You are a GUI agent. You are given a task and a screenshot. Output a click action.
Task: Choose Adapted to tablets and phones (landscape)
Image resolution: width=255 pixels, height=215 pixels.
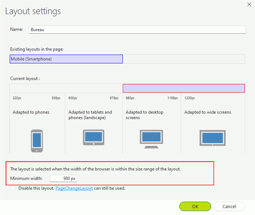click(94, 123)
